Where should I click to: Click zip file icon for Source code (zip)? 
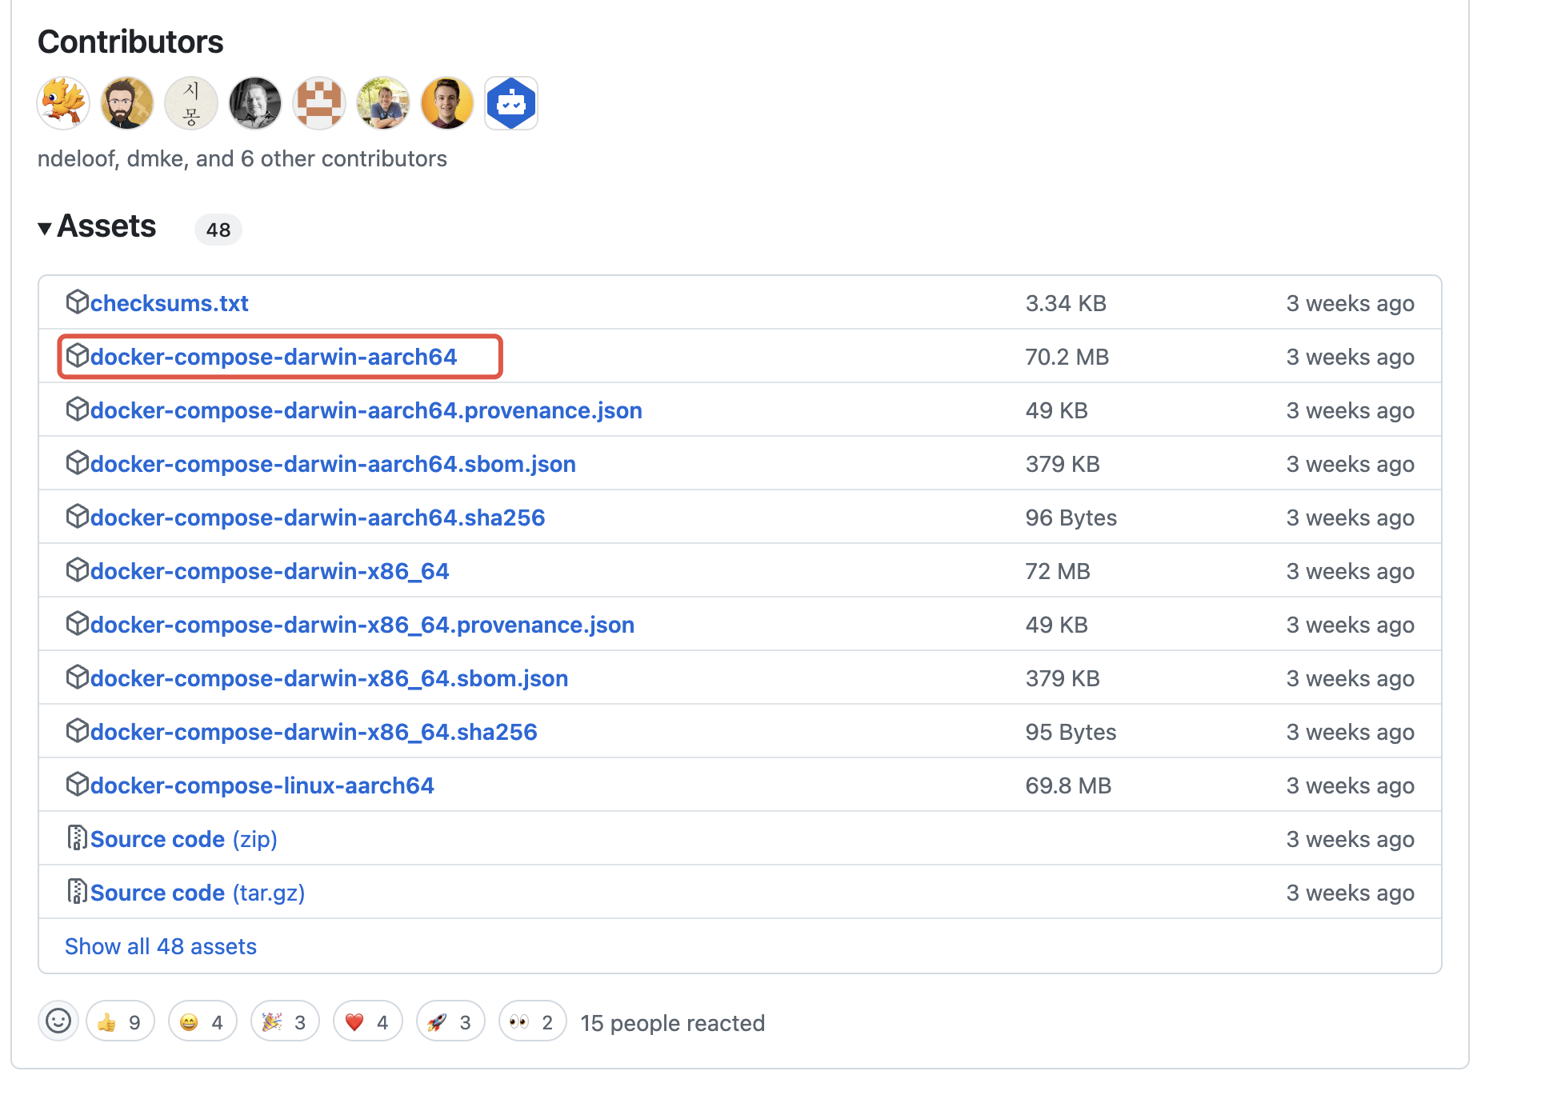point(77,838)
